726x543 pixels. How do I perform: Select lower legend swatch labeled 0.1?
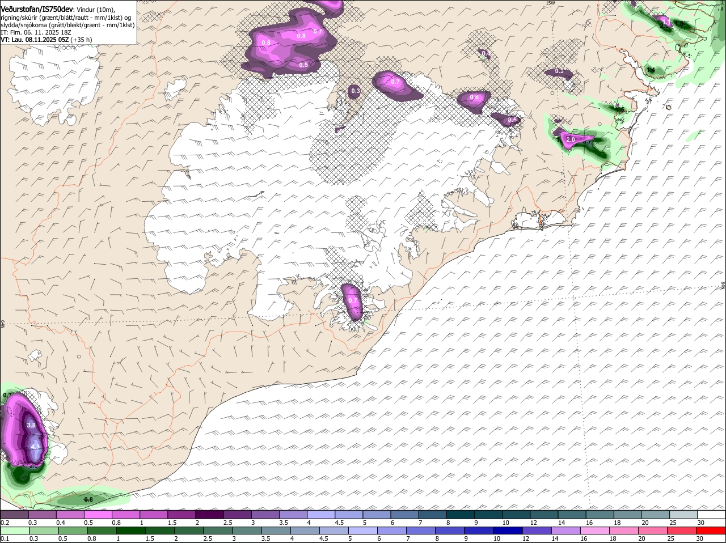pos(14,531)
